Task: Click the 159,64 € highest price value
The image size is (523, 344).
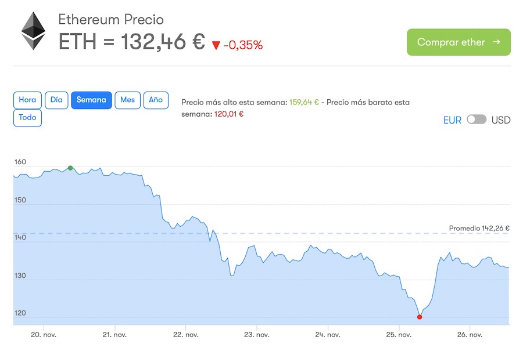Action: click(x=304, y=103)
